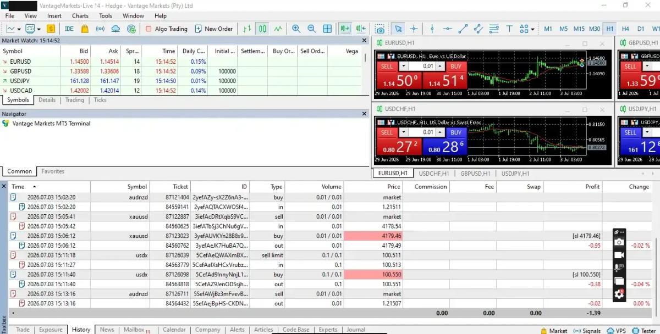This screenshot has height=334, width=660.
Task: Select the trendline drawing tool
Action: point(463,29)
